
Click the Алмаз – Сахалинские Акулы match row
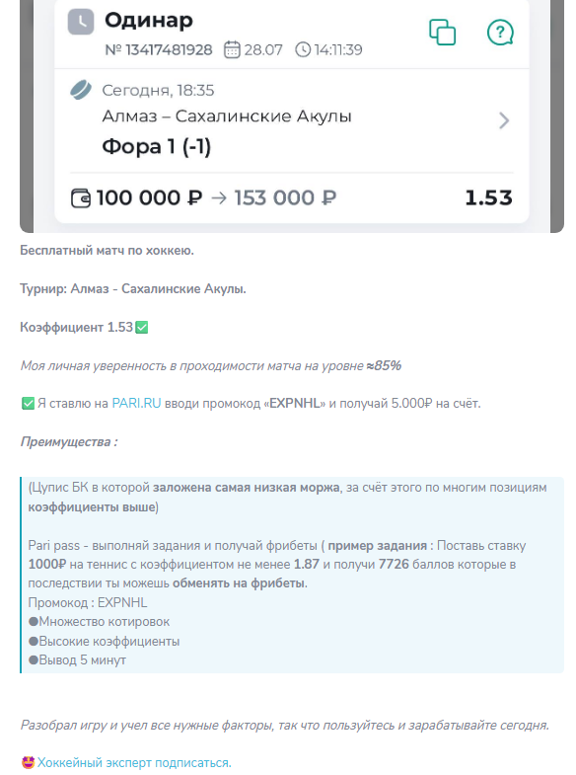[291, 120]
